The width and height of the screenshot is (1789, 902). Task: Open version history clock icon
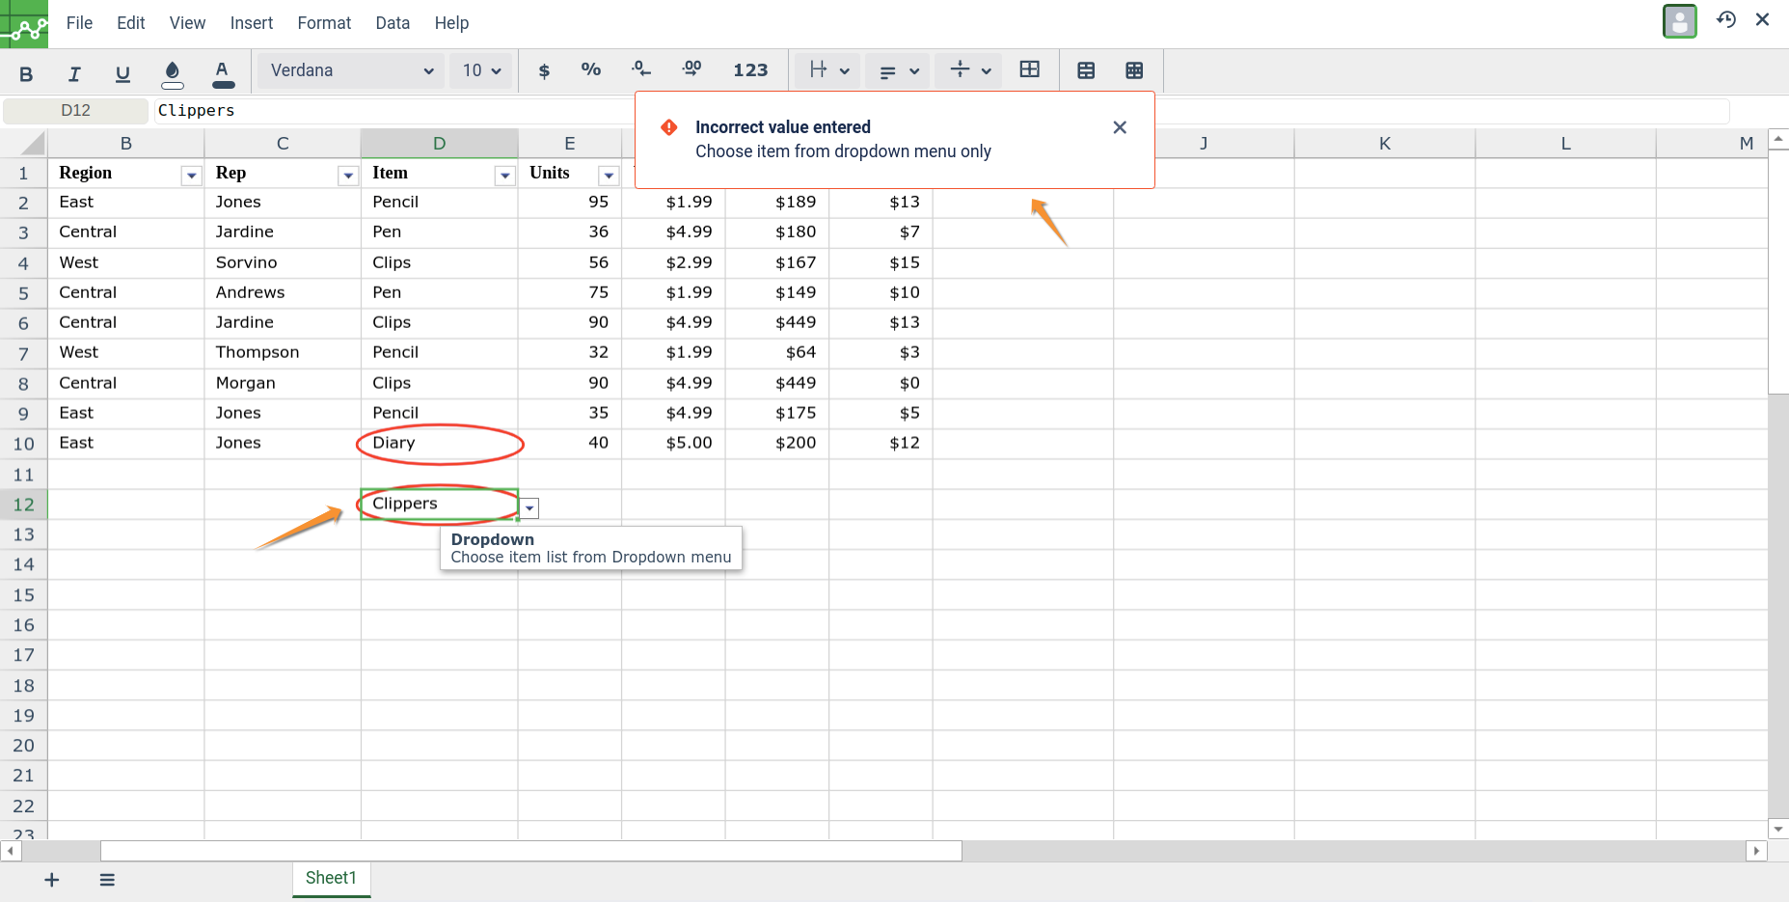1726,19
